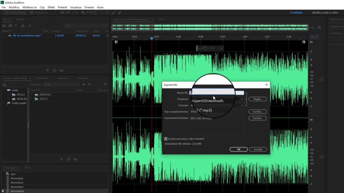Image resolution: width=344 pixels, height=193 pixels.
Task: Click Media Browser play preview button
Action: pos(62,159)
